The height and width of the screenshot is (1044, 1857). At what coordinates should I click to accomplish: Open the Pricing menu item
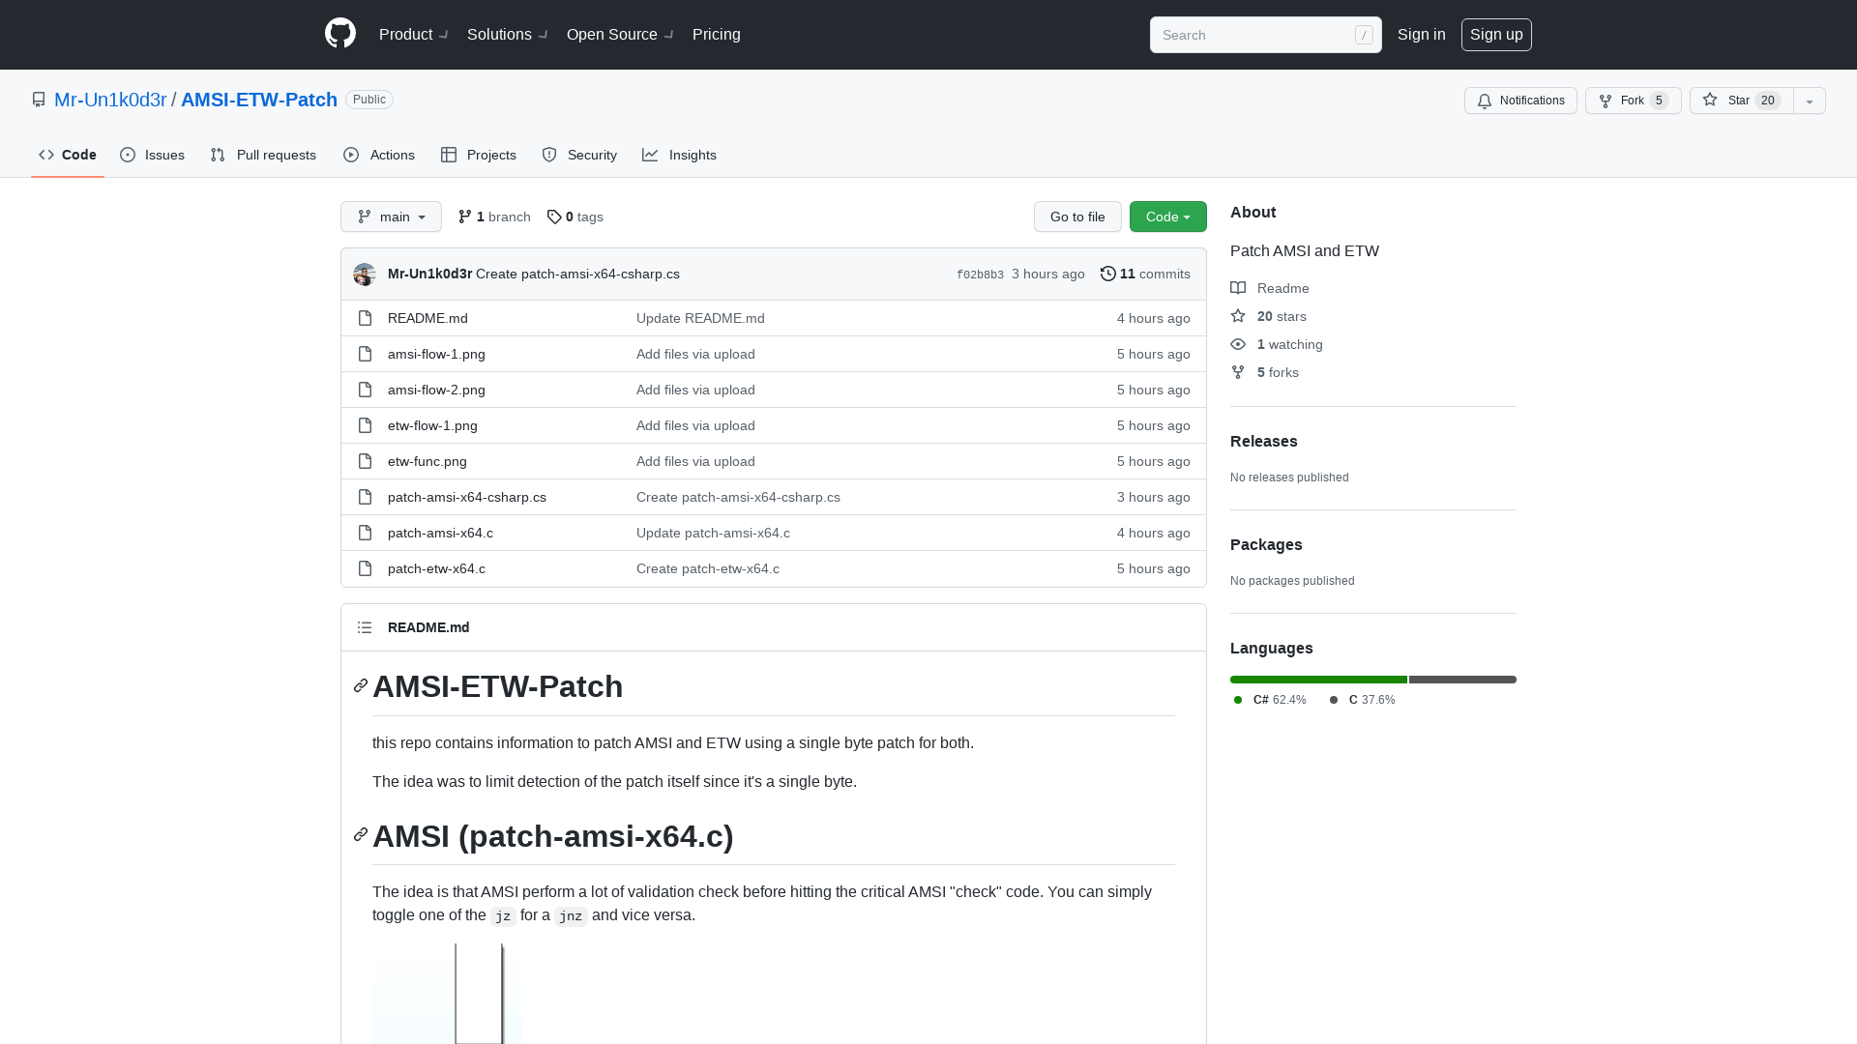716,34
